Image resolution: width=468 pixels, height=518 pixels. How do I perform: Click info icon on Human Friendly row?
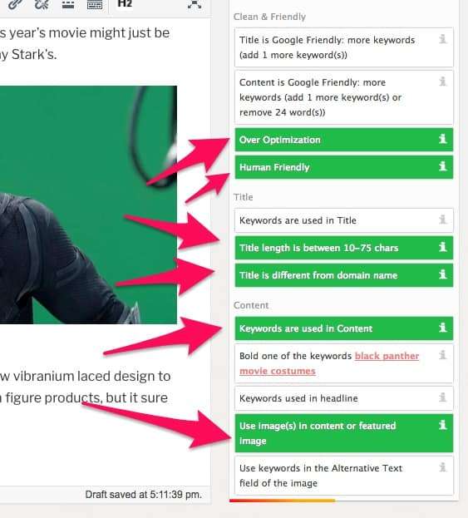(442, 166)
